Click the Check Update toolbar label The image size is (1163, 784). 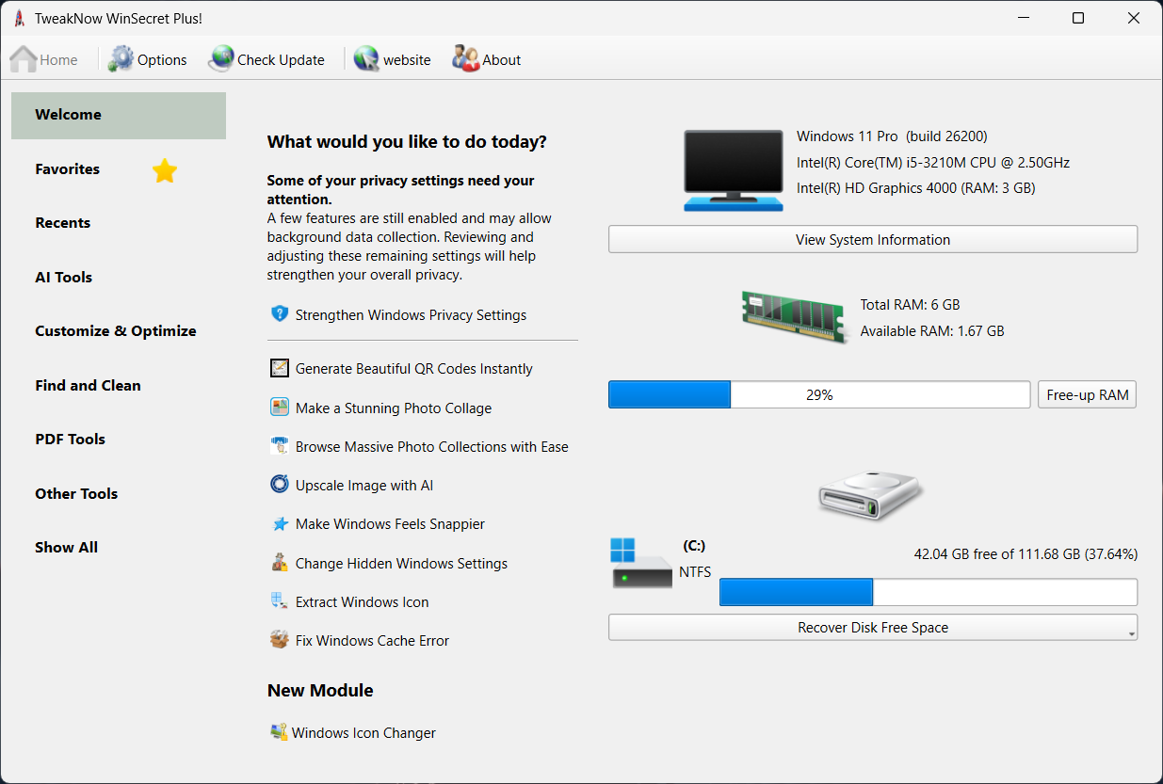[x=281, y=60]
